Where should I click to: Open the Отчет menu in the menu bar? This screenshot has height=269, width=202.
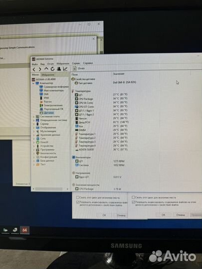50,64
